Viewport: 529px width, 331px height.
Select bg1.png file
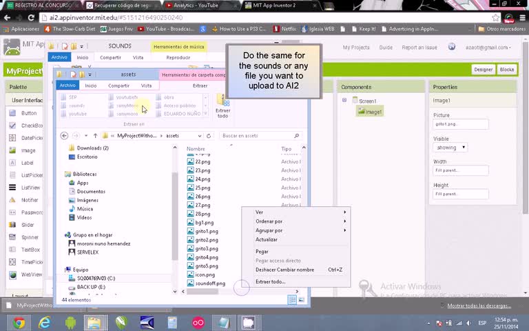pyautogui.click(x=200, y=223)
